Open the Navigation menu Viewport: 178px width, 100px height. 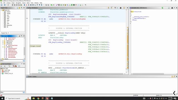(x=18, y=3)
